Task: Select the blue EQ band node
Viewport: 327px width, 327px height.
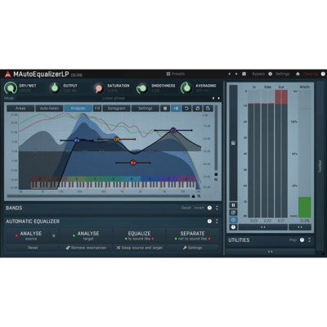Action: pos(77,141)
